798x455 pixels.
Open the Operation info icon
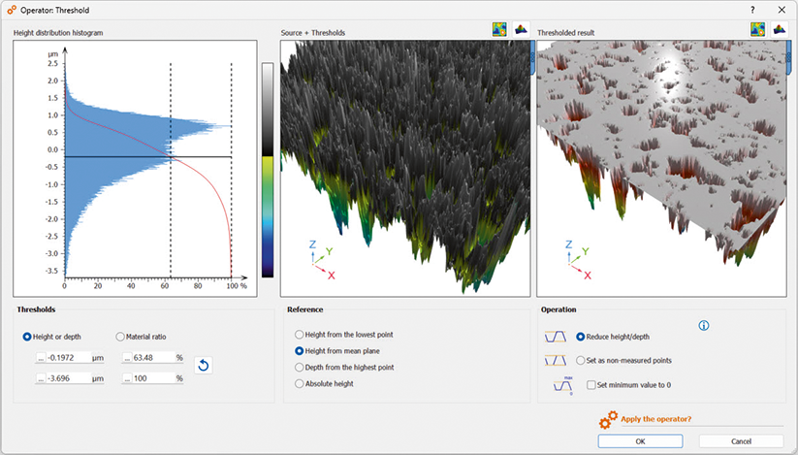pyautogui.click(x=704, y=326)
